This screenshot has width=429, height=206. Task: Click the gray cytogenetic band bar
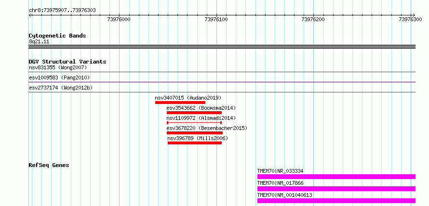[222, 47]
